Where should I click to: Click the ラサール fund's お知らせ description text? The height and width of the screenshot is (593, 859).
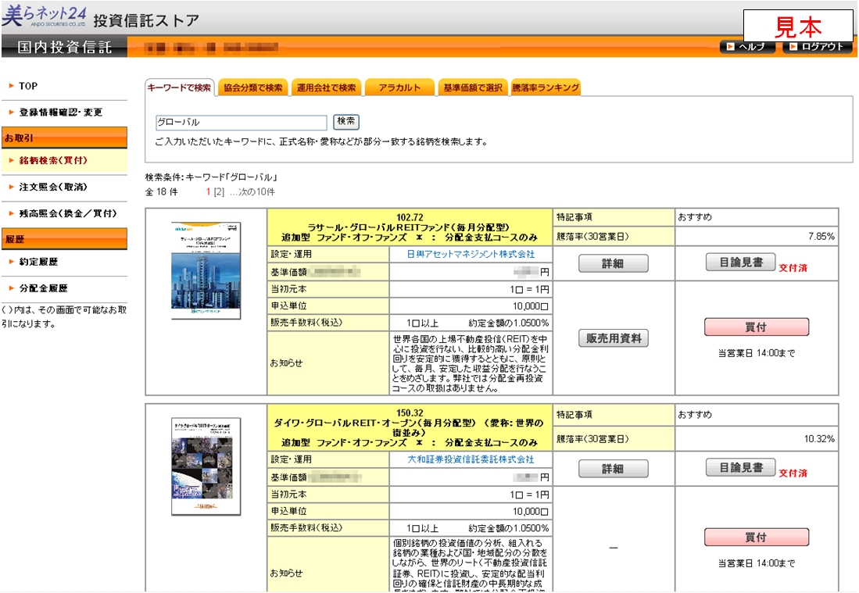(x=470, y=363)
